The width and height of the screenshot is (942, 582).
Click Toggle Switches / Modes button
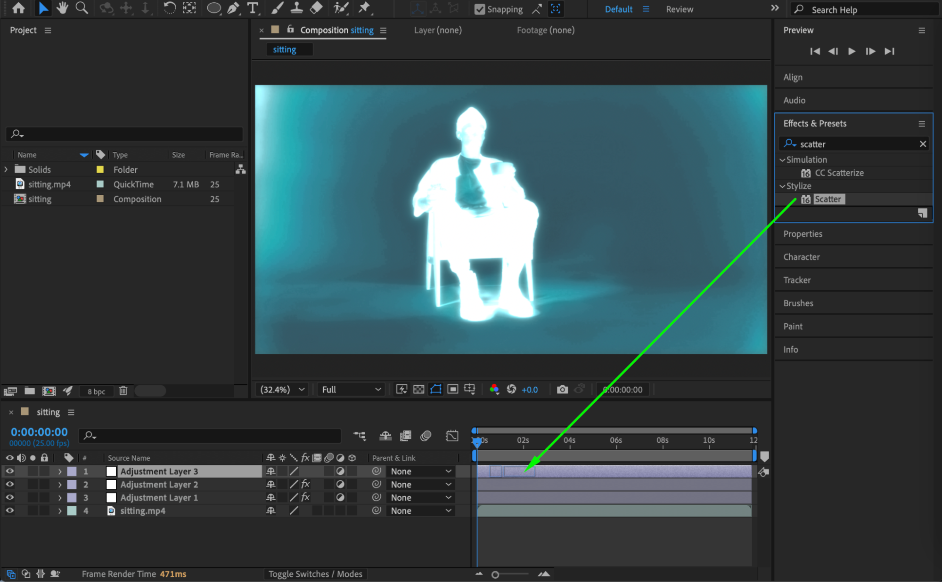pos(315,574)
